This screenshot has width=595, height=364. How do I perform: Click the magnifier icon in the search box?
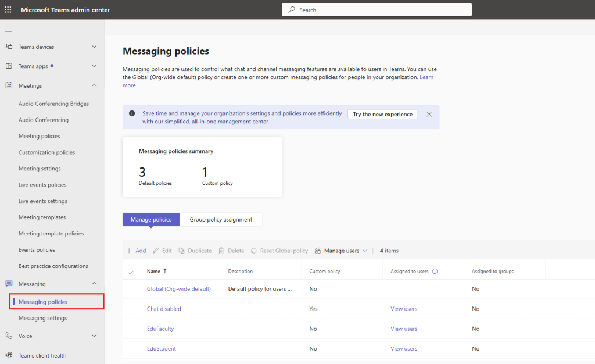[292, 10]
